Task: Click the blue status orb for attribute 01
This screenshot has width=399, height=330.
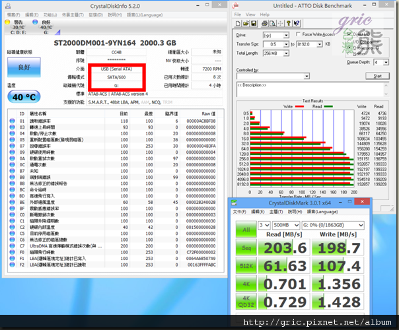Action: pos(13,121)
